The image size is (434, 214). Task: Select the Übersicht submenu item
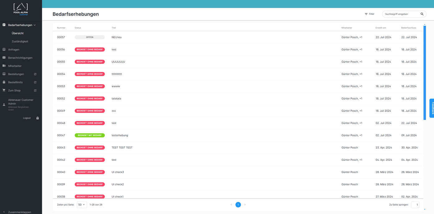[x=18, y=33]
